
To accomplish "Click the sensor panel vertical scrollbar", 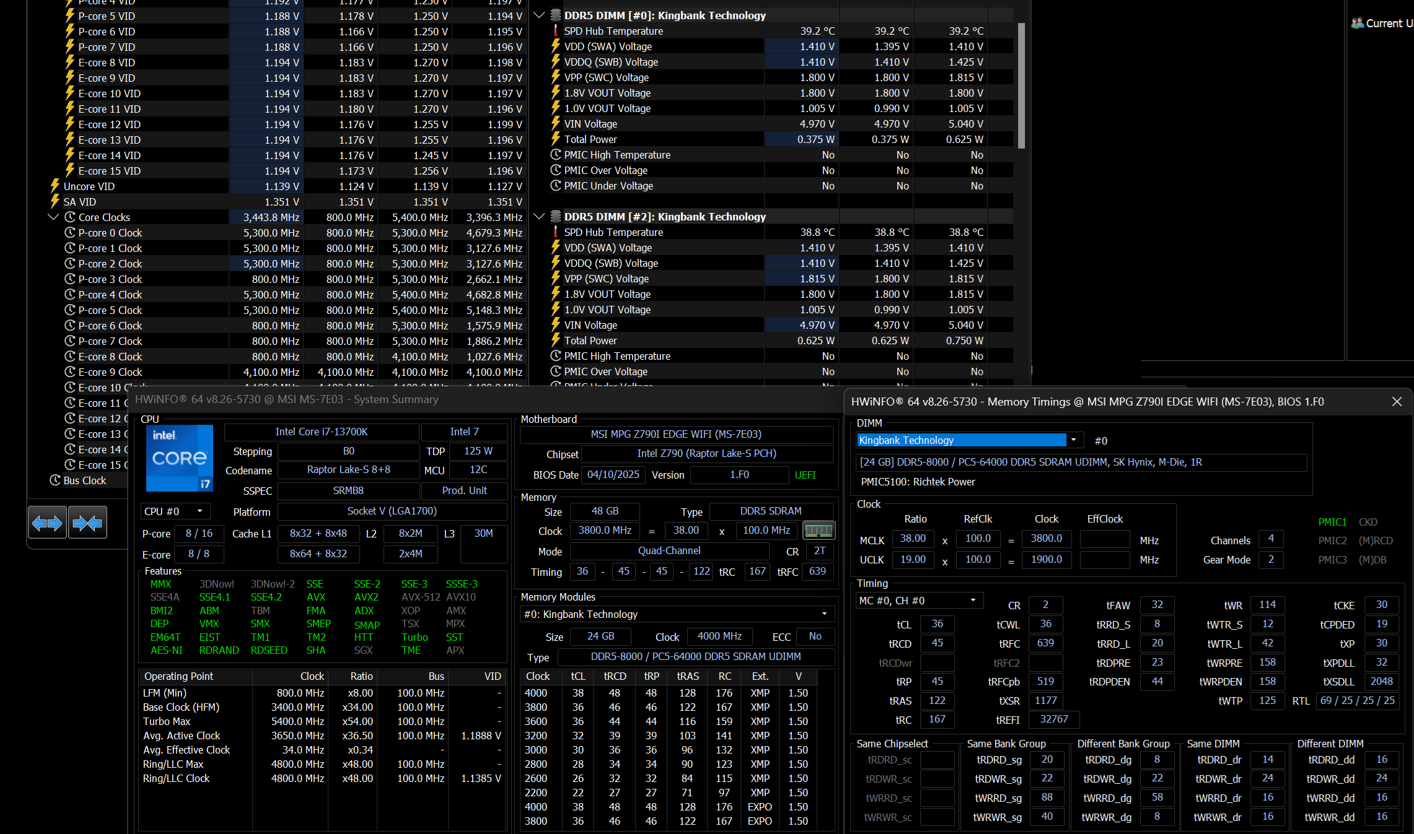I will click(1021, 85).
